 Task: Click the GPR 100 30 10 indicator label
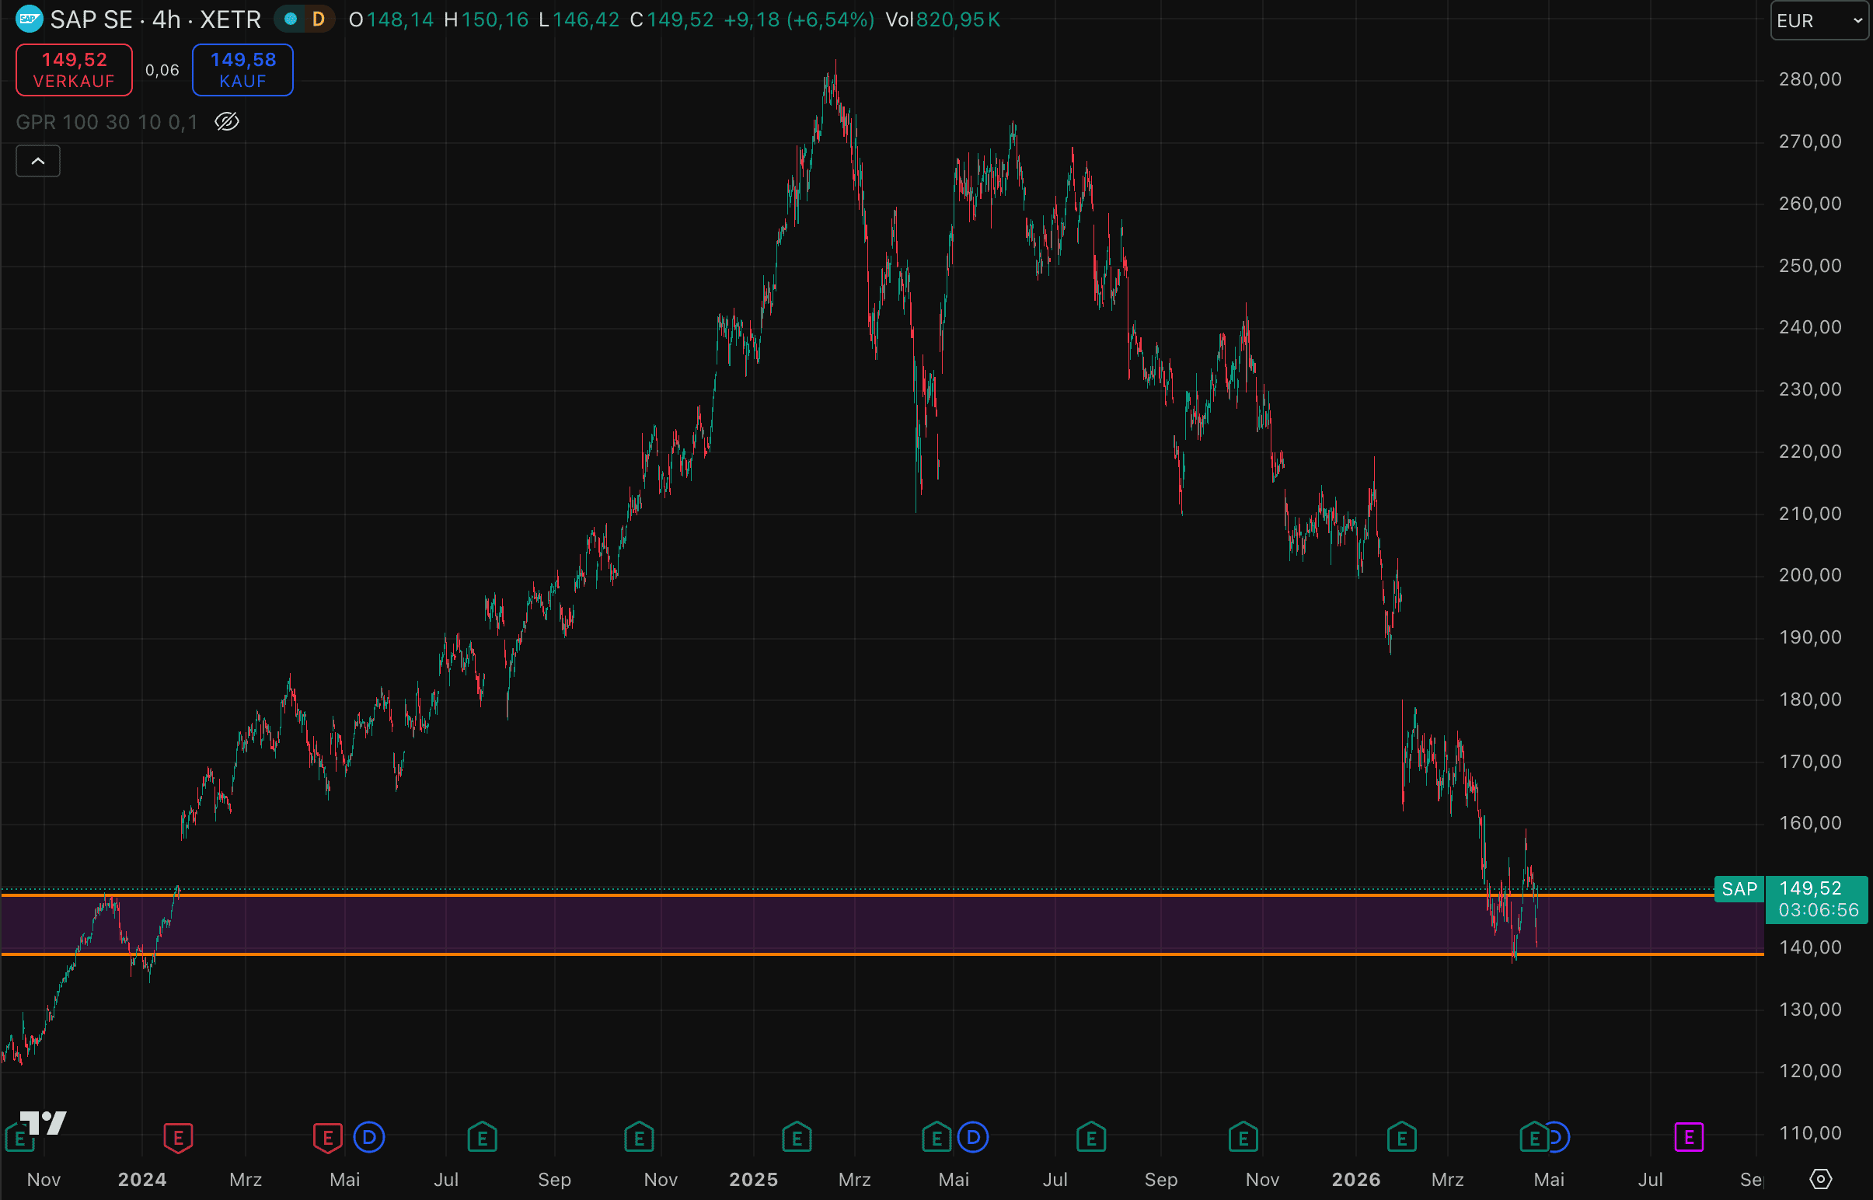click(106, 121)
